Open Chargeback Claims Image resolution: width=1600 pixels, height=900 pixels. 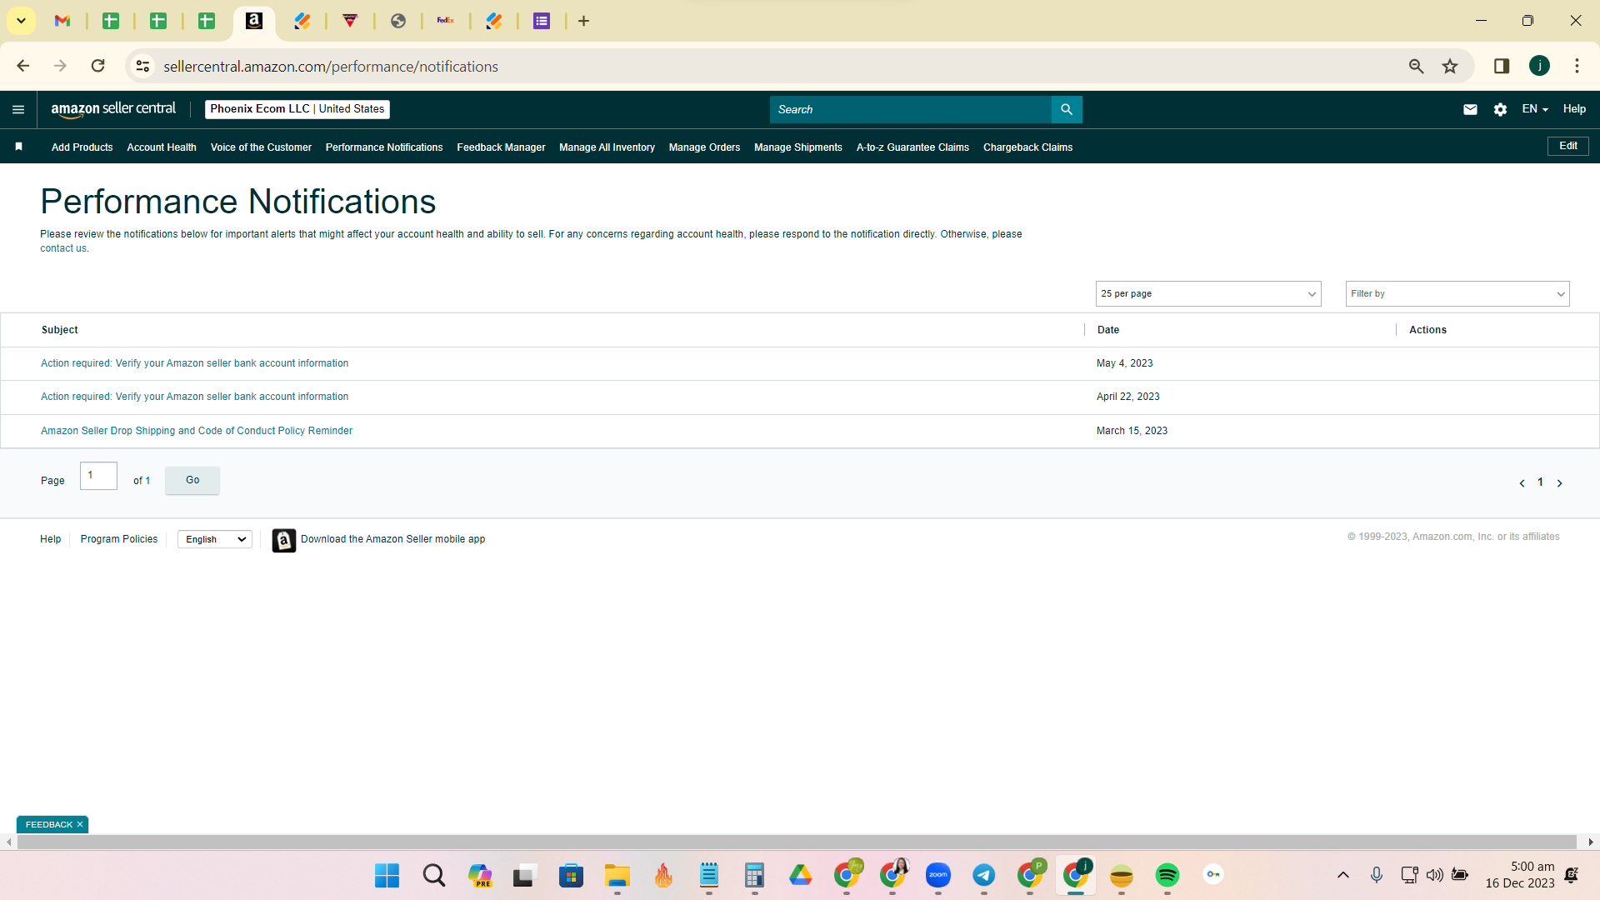[x=1027, y=147]
